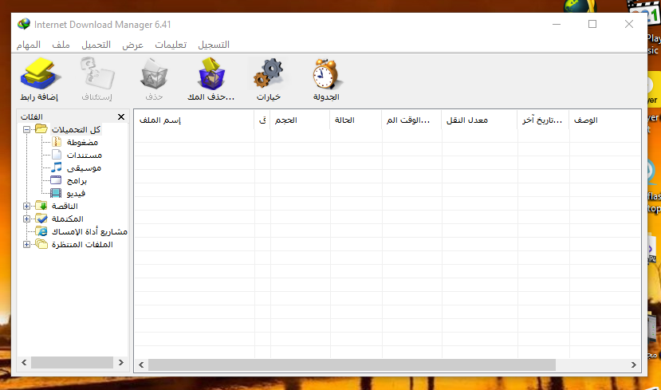This screenshot has width=661, height=390.
Task: Sort by الحجم column header
Action: pyautogui.click(x=300, y=120)
